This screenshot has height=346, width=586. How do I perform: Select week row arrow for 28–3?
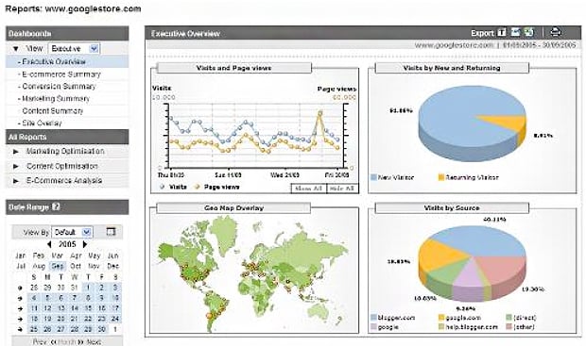click(20, 288)
